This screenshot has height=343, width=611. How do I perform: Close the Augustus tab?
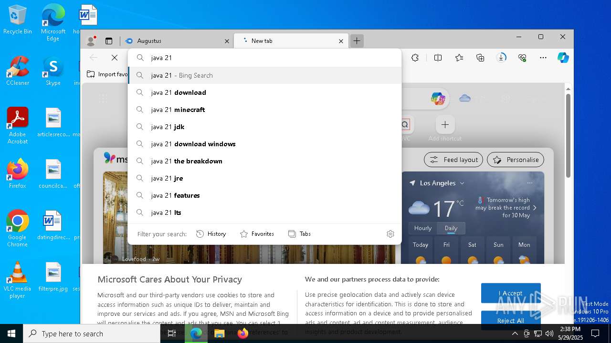pos(227,41)
